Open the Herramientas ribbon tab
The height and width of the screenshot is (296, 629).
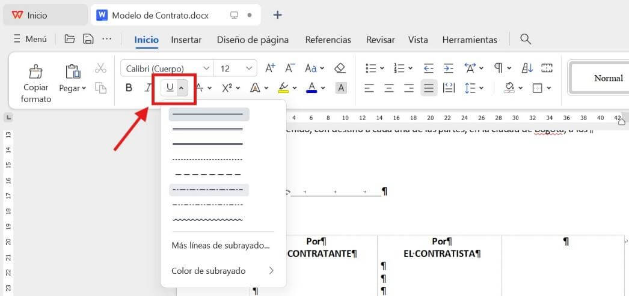(x=470, y=40)
